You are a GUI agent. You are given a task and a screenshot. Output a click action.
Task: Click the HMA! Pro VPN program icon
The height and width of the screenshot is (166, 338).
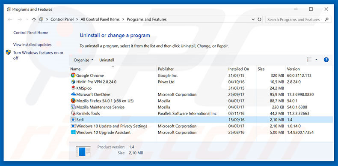pyautogui.click(x=73, y=81)
